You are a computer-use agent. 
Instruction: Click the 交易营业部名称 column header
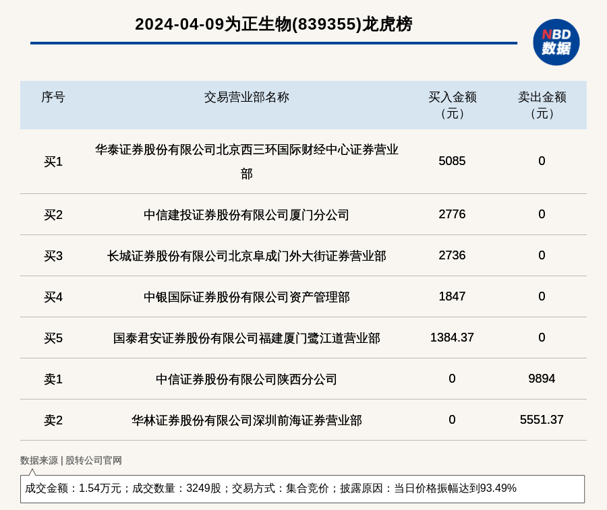(x=247, y=97)
